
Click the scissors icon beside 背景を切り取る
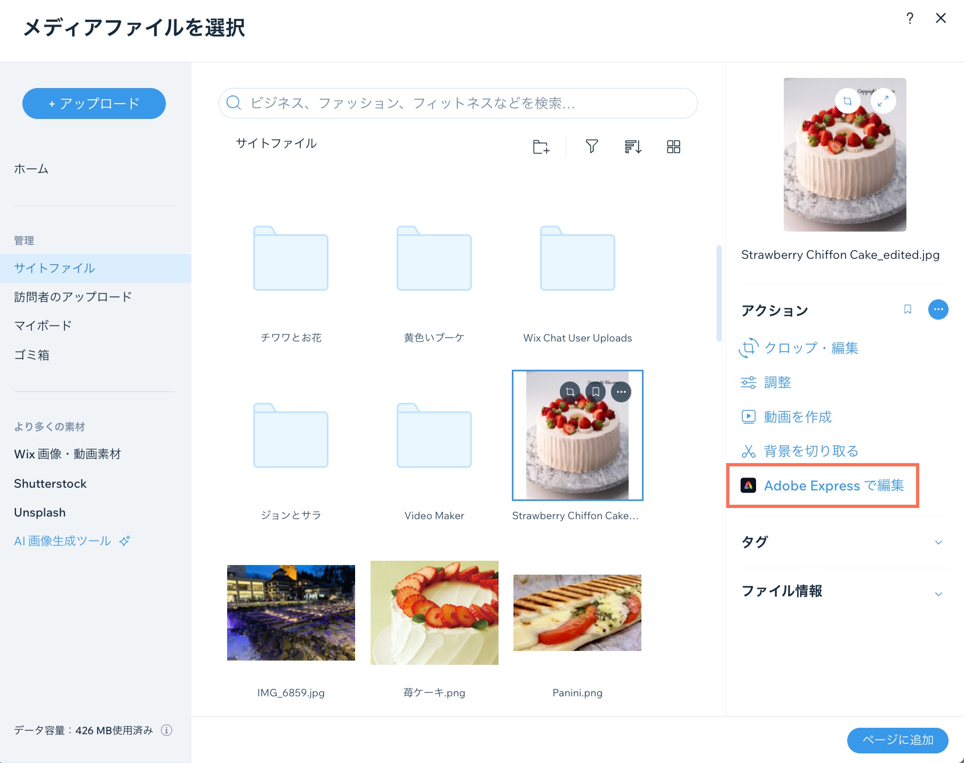tap(749, 451)
